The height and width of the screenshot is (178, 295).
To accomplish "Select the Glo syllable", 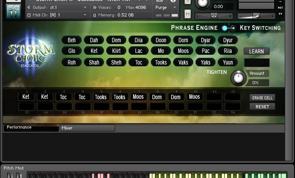I will (x=71, y=51).
